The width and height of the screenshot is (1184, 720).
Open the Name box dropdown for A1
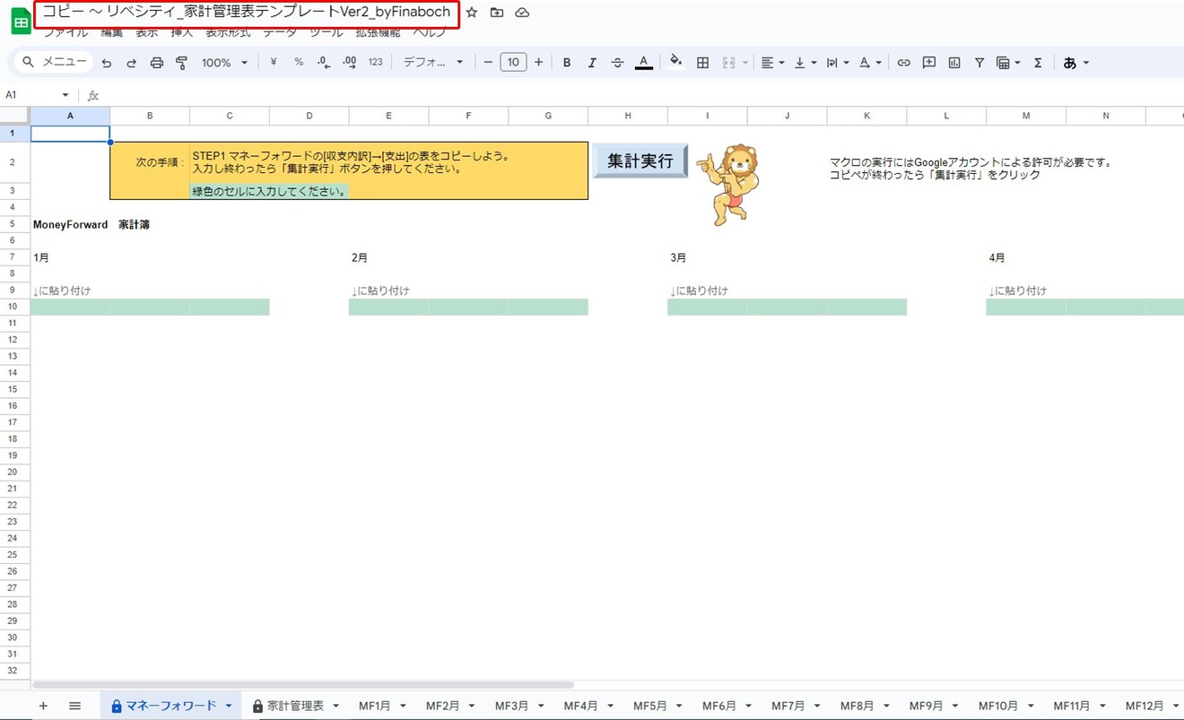point(65,95)
